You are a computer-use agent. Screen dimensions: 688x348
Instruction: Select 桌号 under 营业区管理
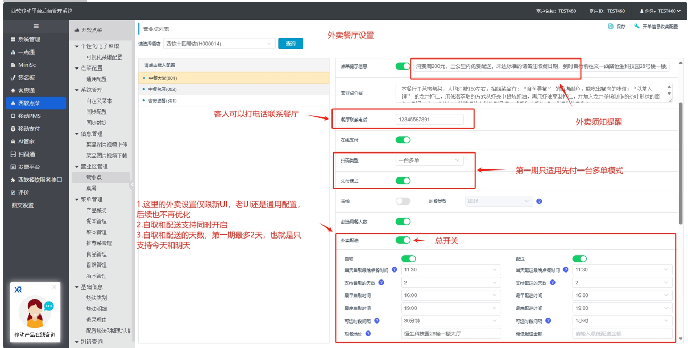[92, 189]
